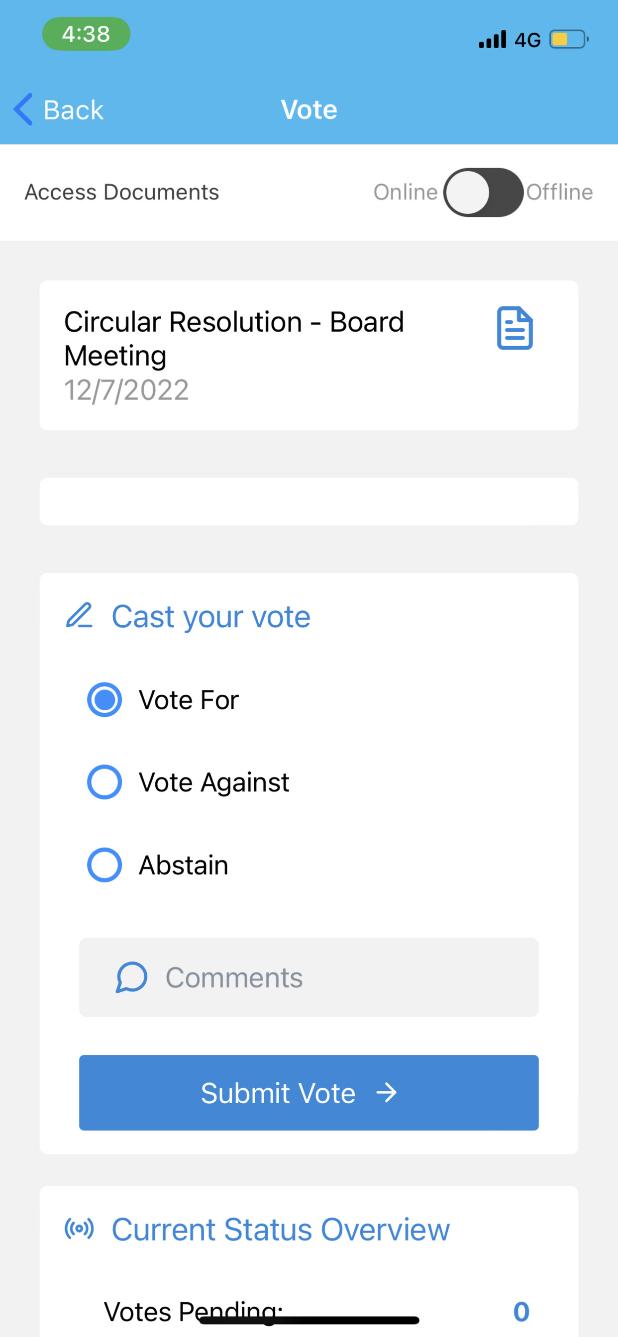The width and height of the screenshot is (618, 1337).
Task: Tap the Current Status Overview heading
Action: click(281, 1229)
